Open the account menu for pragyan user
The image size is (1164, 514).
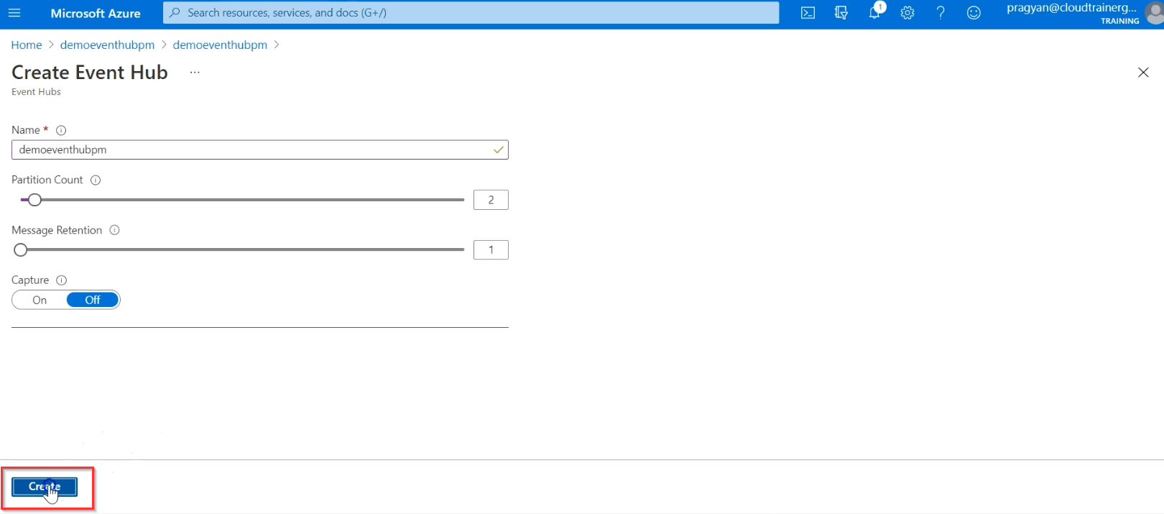click(x=1078, y=13)
